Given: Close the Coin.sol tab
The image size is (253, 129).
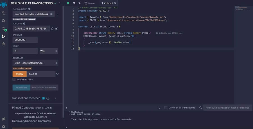Looking at the screenshot, I should pos(115,3).
